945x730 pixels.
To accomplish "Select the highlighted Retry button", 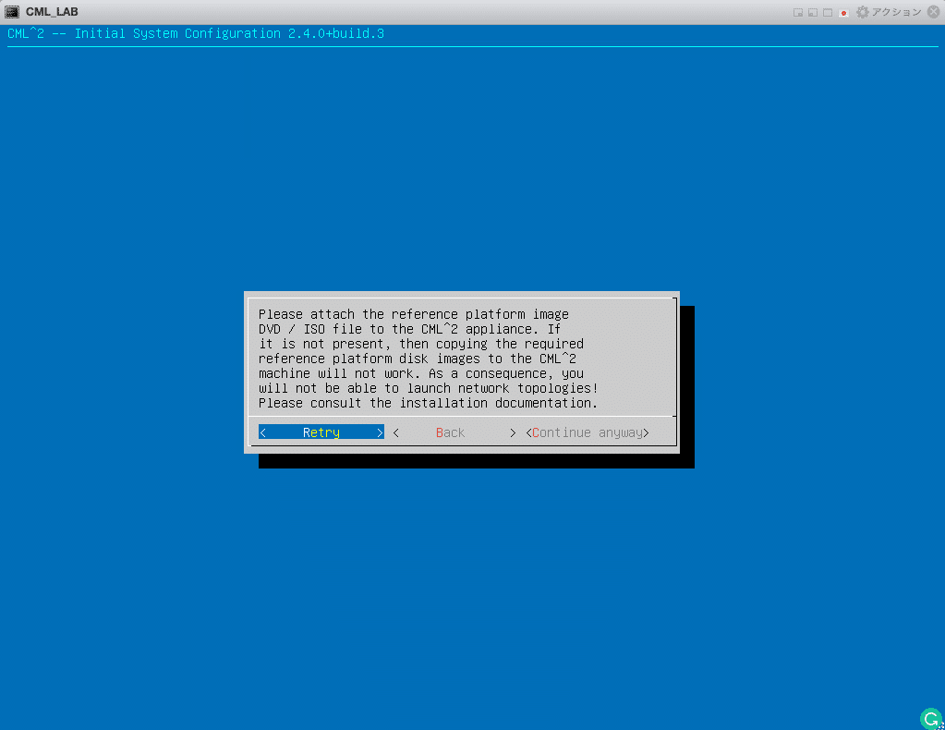I will click(321, 432).
